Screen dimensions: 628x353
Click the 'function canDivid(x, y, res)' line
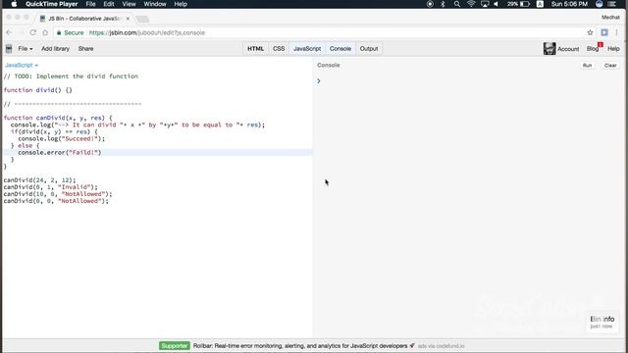pos(58,118)
